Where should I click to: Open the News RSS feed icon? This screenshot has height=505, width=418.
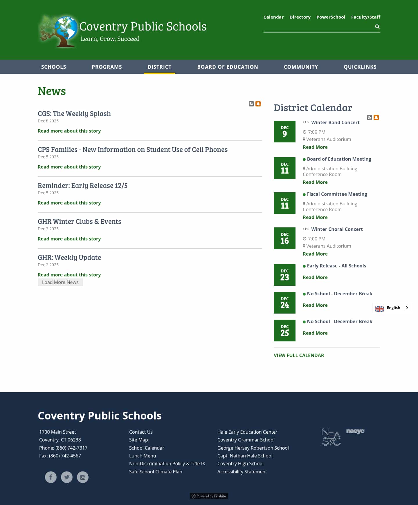point(251,104)
